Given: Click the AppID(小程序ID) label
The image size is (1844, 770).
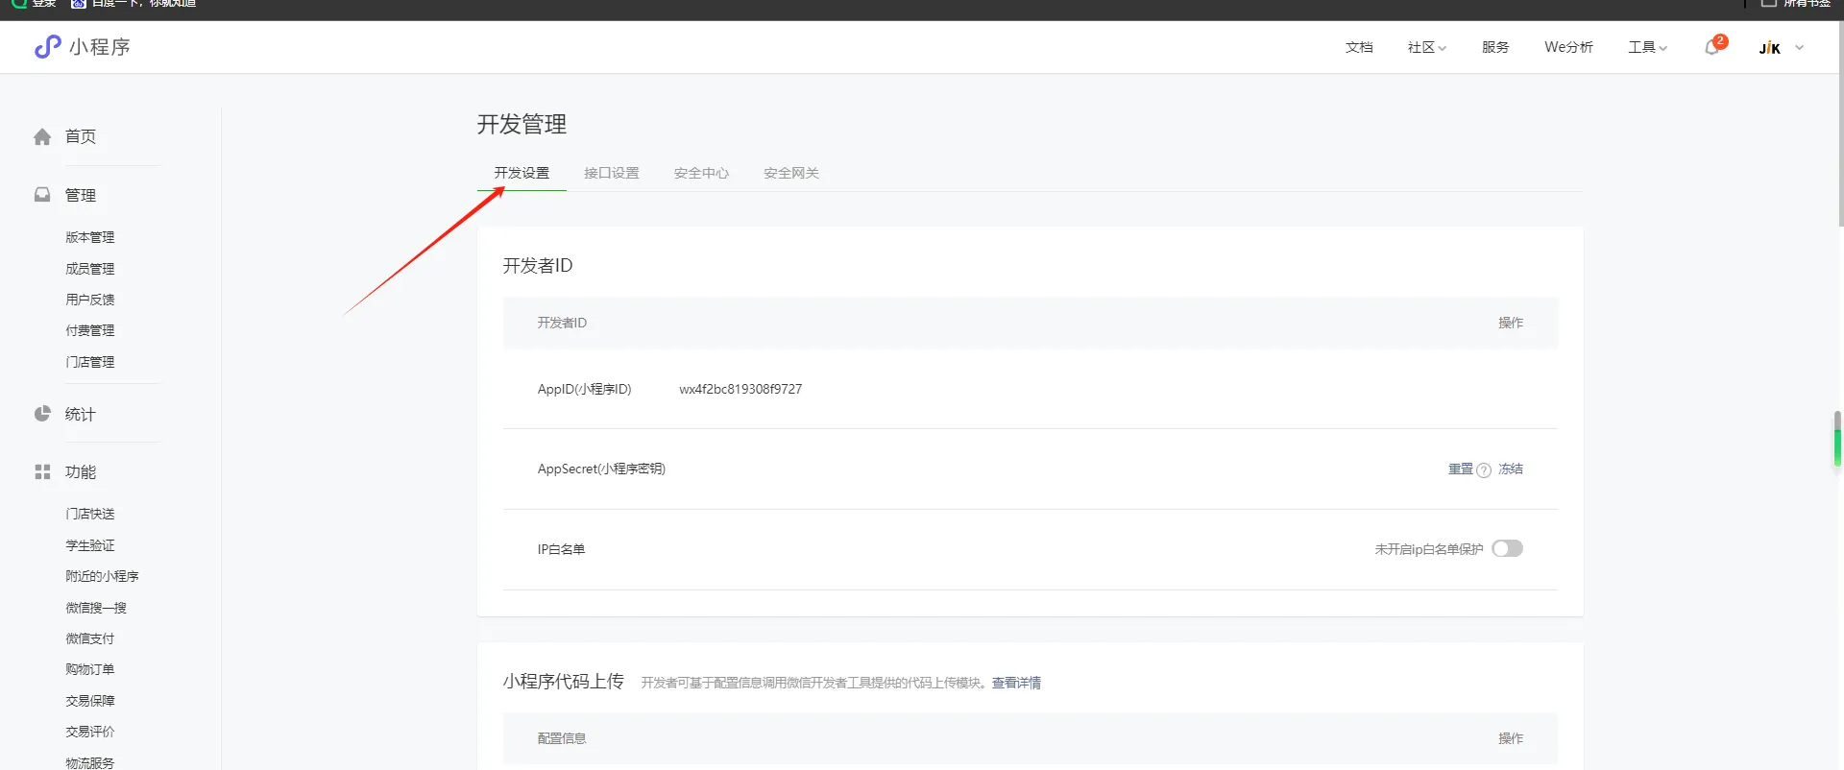Looking at the screenshot, I should coord(585,389).
